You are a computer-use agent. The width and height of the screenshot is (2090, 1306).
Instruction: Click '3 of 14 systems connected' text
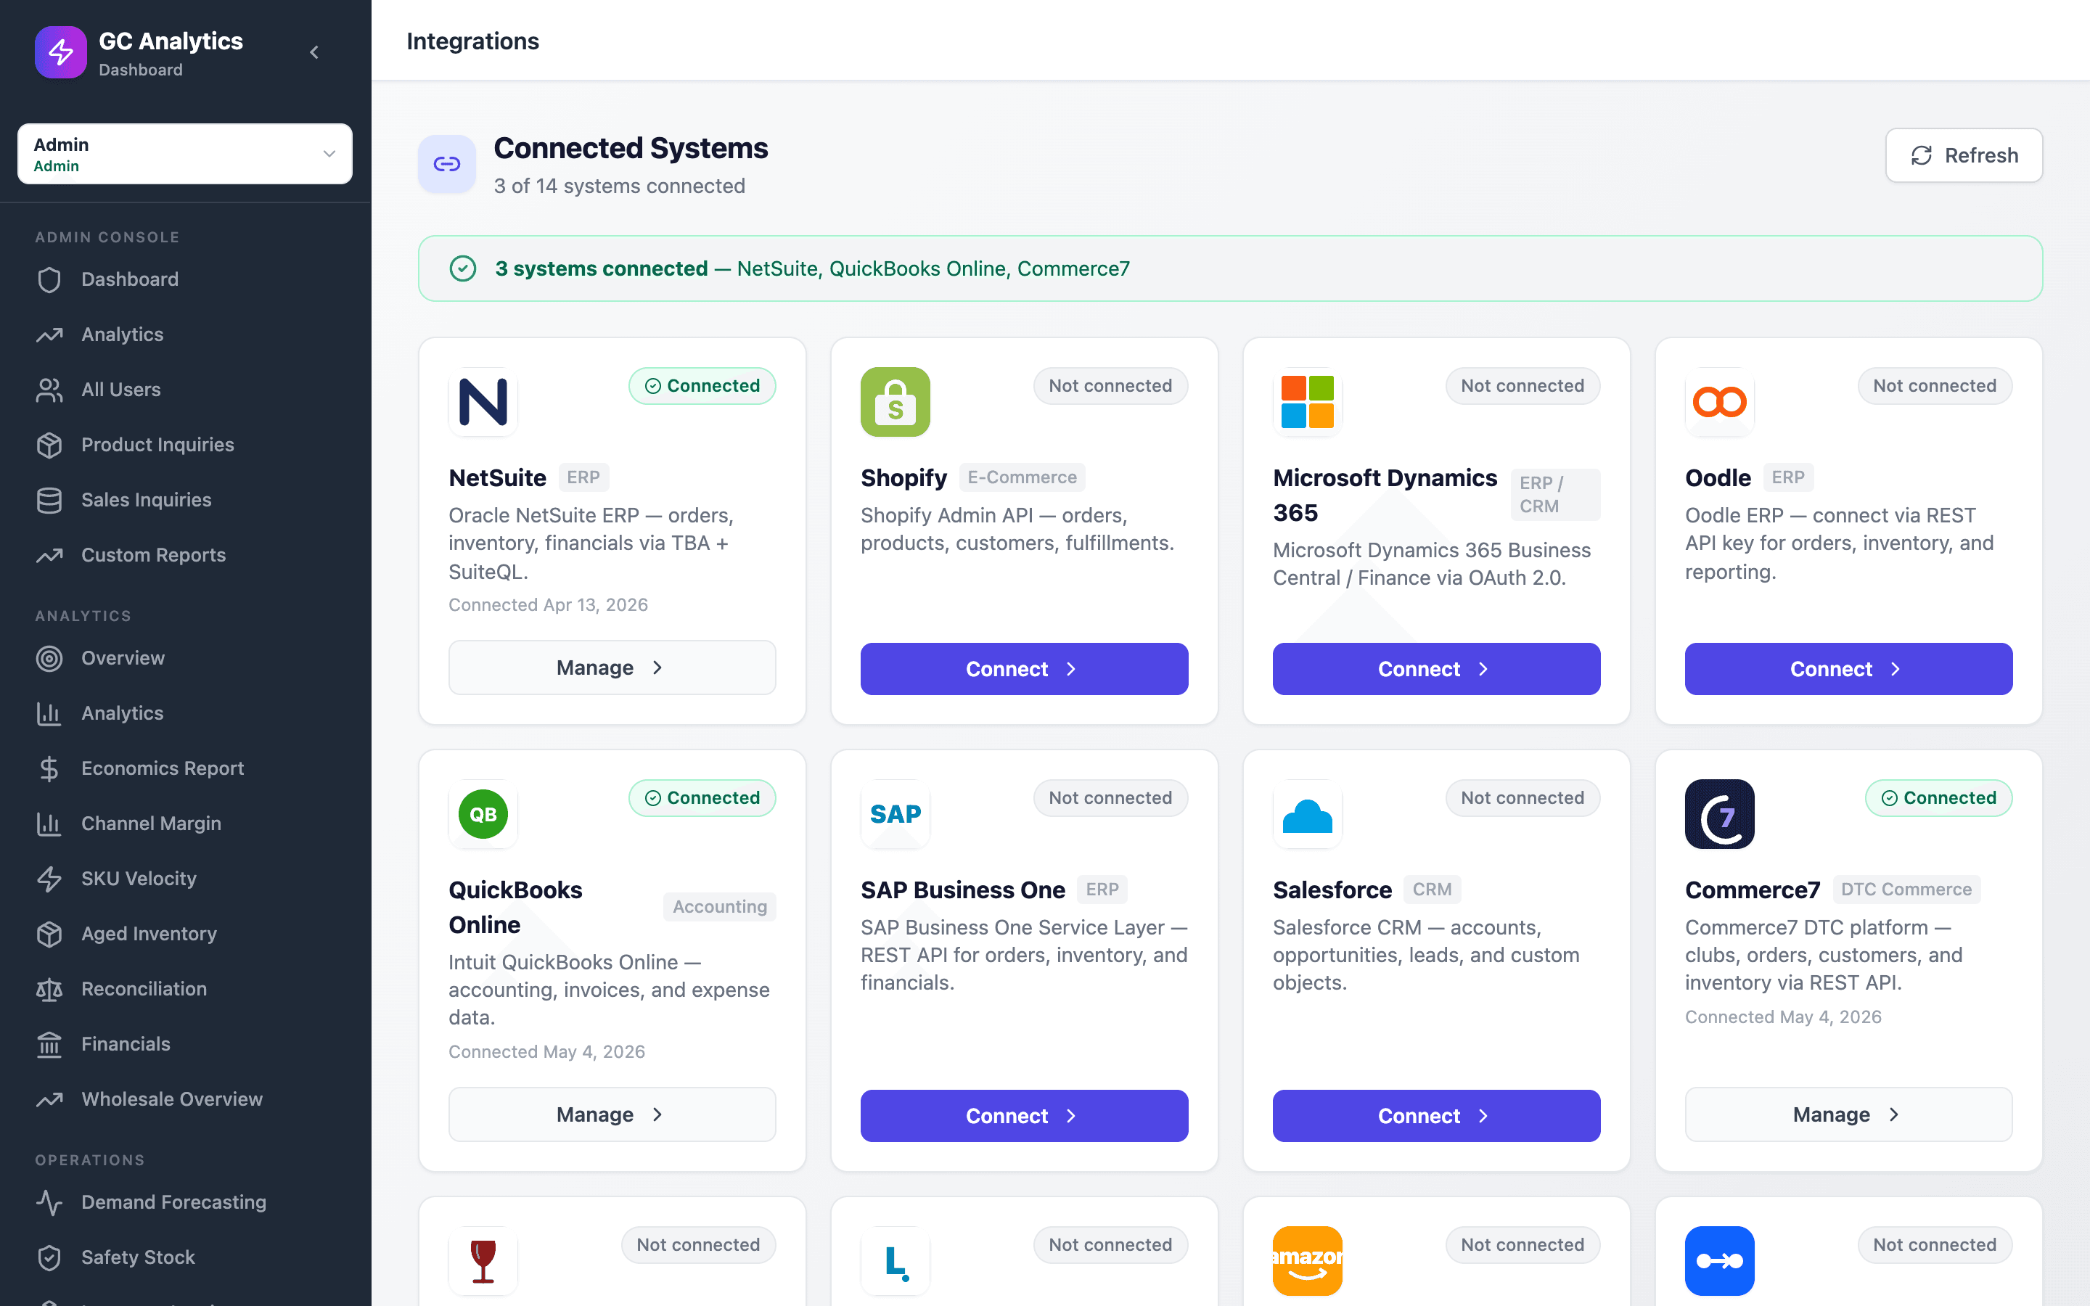618,186
